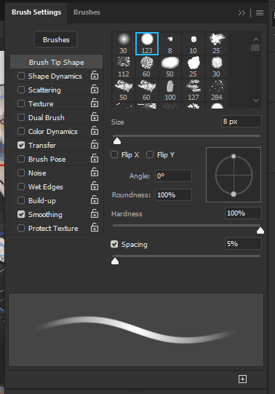The height and width of the screenshot is (394, 275).
Task: Click the Spacing slider handle
Action: 115,261
